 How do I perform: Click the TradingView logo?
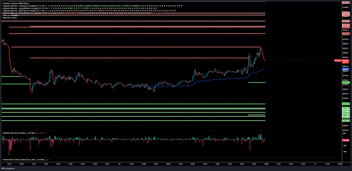click(x=8, y=168)
